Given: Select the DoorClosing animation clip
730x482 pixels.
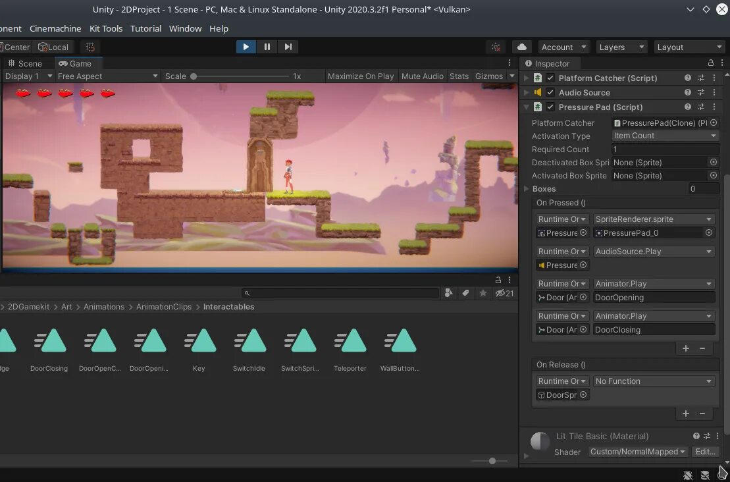Looking at the screenshot, I should [x=49, y=349].
